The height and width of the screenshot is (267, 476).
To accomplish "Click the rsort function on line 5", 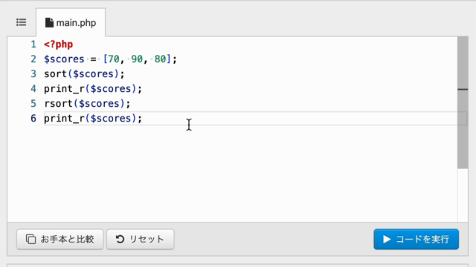I will [x=58, y=104].
